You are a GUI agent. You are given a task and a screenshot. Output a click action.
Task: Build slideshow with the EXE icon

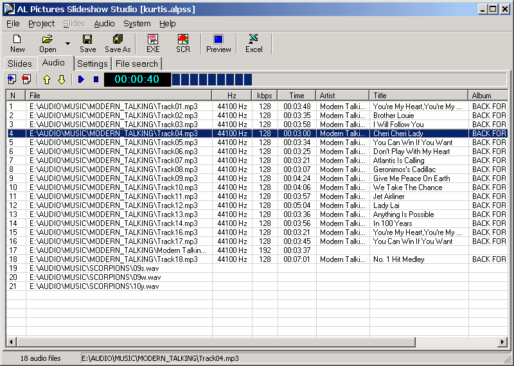(153, 44)
